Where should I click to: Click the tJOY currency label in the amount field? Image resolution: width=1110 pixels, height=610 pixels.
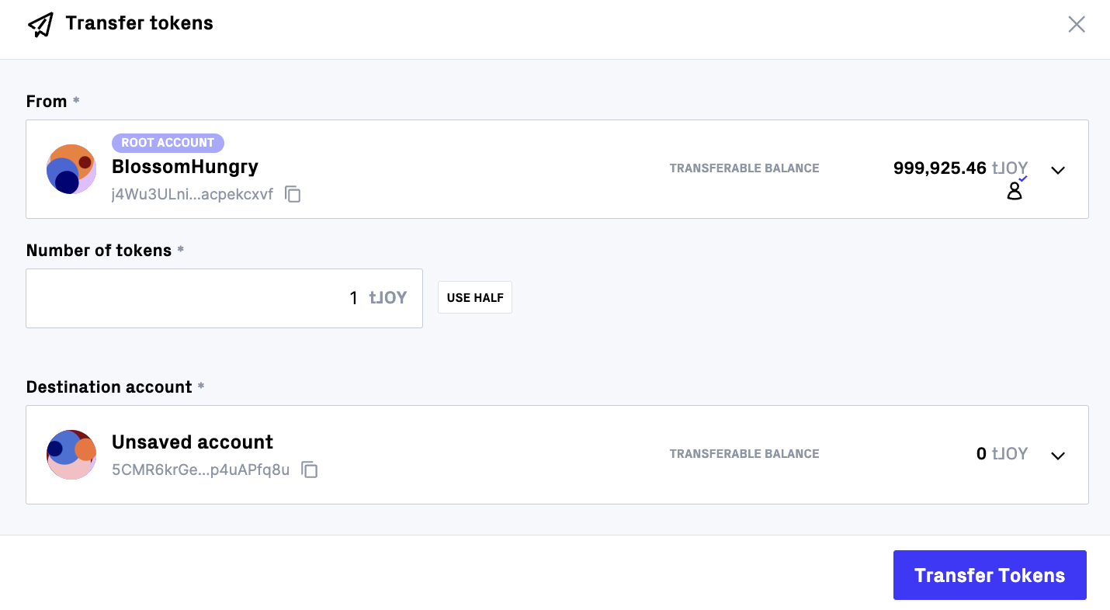(x=388, y=297)
